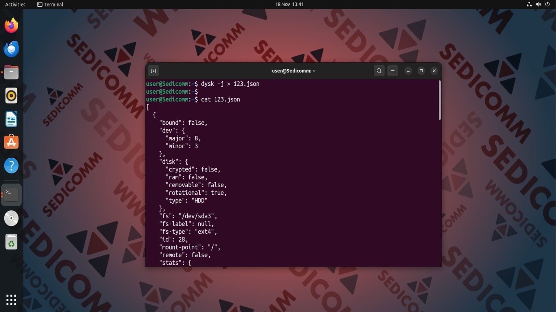Open the terminal hamburger menu
The height and width of the screenshot is (312, 556).
pyautogui.click(x=393, y=71)
